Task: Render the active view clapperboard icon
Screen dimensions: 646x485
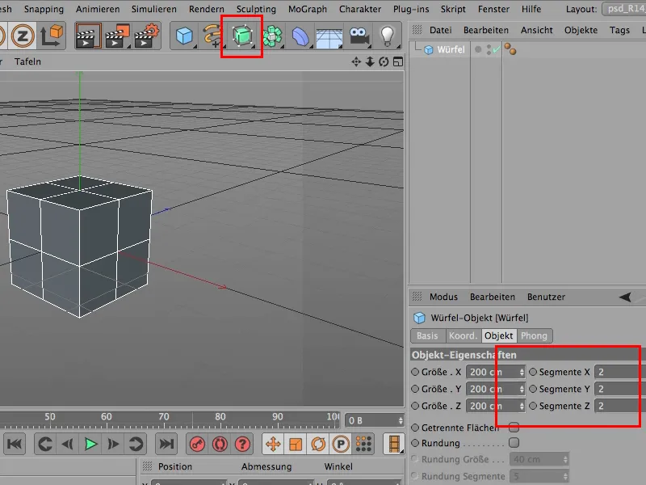Action: 88,36
